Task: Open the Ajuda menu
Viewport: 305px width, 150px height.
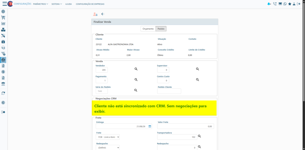Action: click(x=69, y=4)
